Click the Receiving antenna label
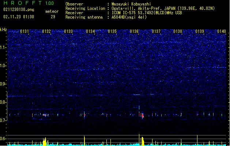Screen dimensions: 230x146 [x=84, y=17]
